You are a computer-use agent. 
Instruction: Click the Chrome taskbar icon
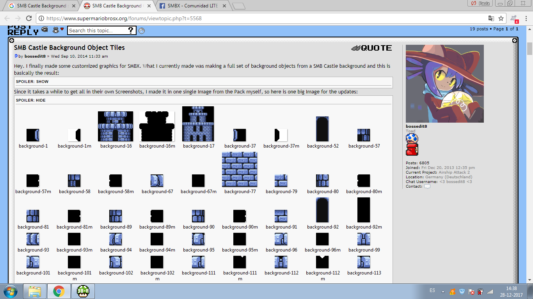(59, 291)
